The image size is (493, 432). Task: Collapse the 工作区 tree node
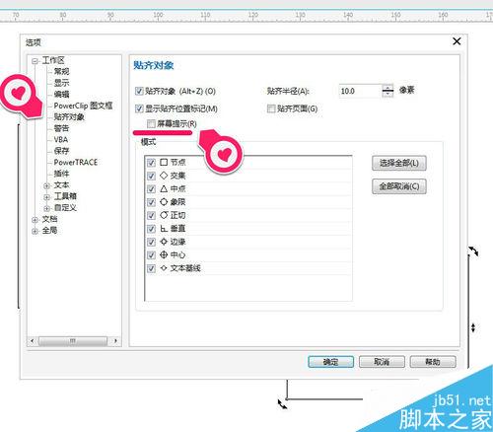coord(35,61)
